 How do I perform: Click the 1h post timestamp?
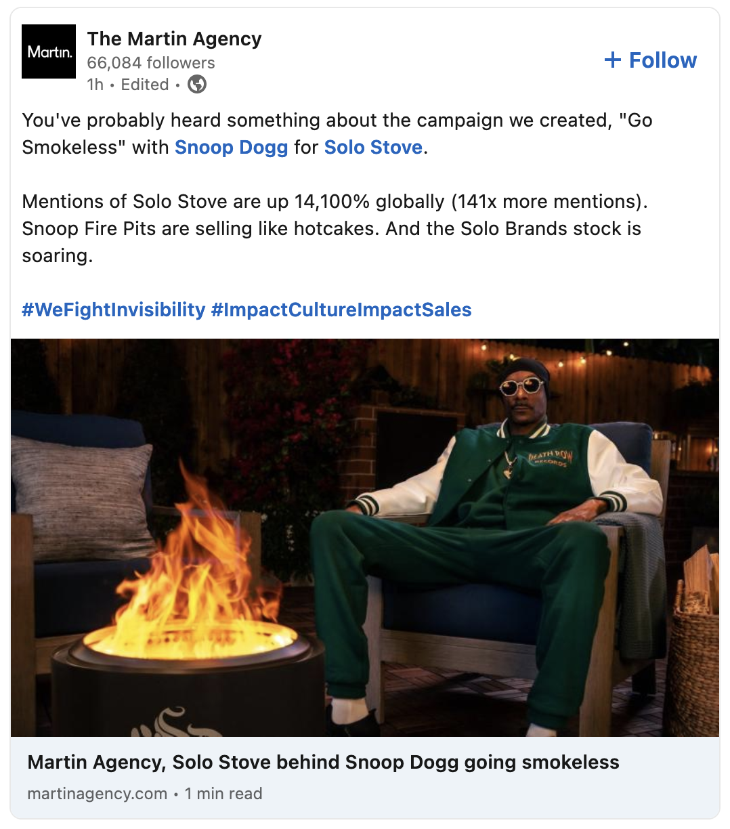coord(95,85)
